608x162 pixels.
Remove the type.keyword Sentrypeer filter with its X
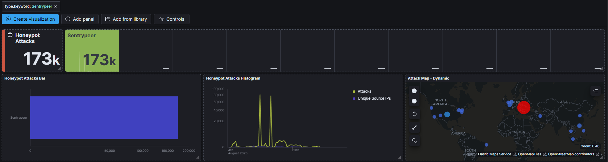[56, 6]
